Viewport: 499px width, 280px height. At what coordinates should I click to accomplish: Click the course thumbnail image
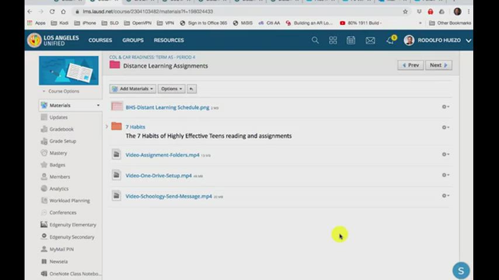pyautogui.click(x=69, y=71)
